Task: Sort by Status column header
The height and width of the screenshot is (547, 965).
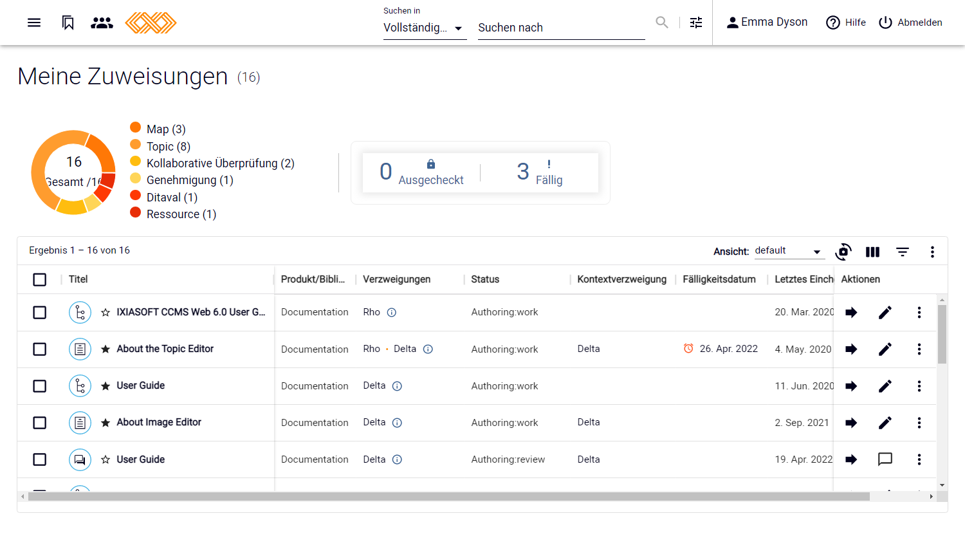Action: tap(485, 279)
